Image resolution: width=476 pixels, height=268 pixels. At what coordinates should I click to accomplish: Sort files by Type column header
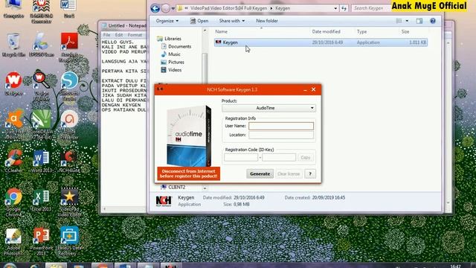pos(362,31)
